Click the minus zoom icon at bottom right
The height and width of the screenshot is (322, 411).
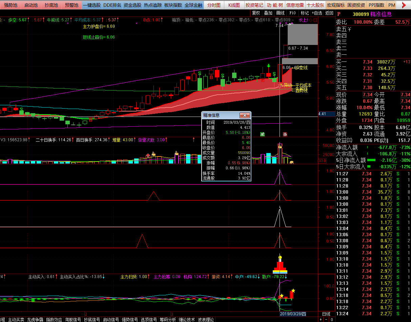tap(327, 319)
